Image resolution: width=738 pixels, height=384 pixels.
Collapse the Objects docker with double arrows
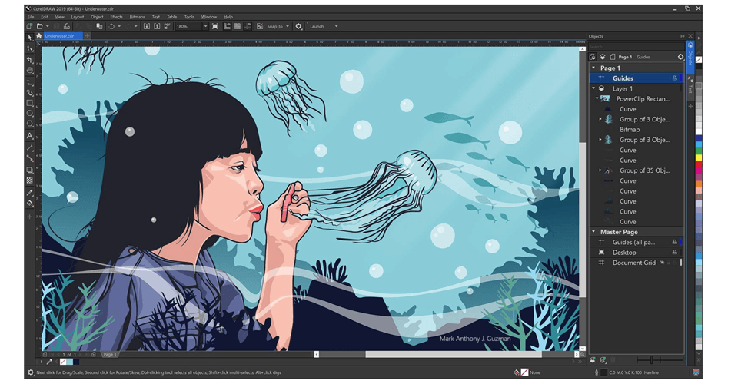[x=683, y=36]
